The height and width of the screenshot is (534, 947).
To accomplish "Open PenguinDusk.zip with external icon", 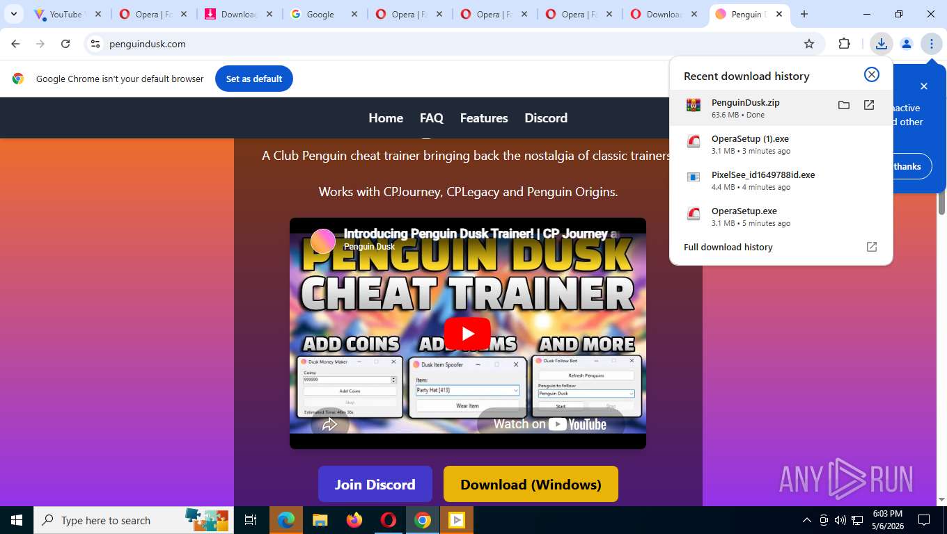I will [x=869, y=105].
